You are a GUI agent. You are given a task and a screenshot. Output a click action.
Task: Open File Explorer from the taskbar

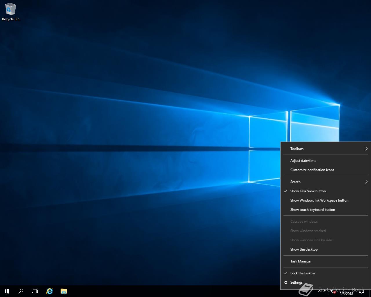pos(63,291)
